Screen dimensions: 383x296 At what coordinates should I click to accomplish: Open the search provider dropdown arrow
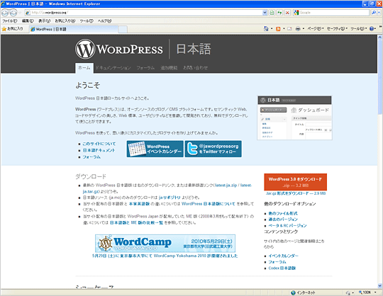(379, 13)
